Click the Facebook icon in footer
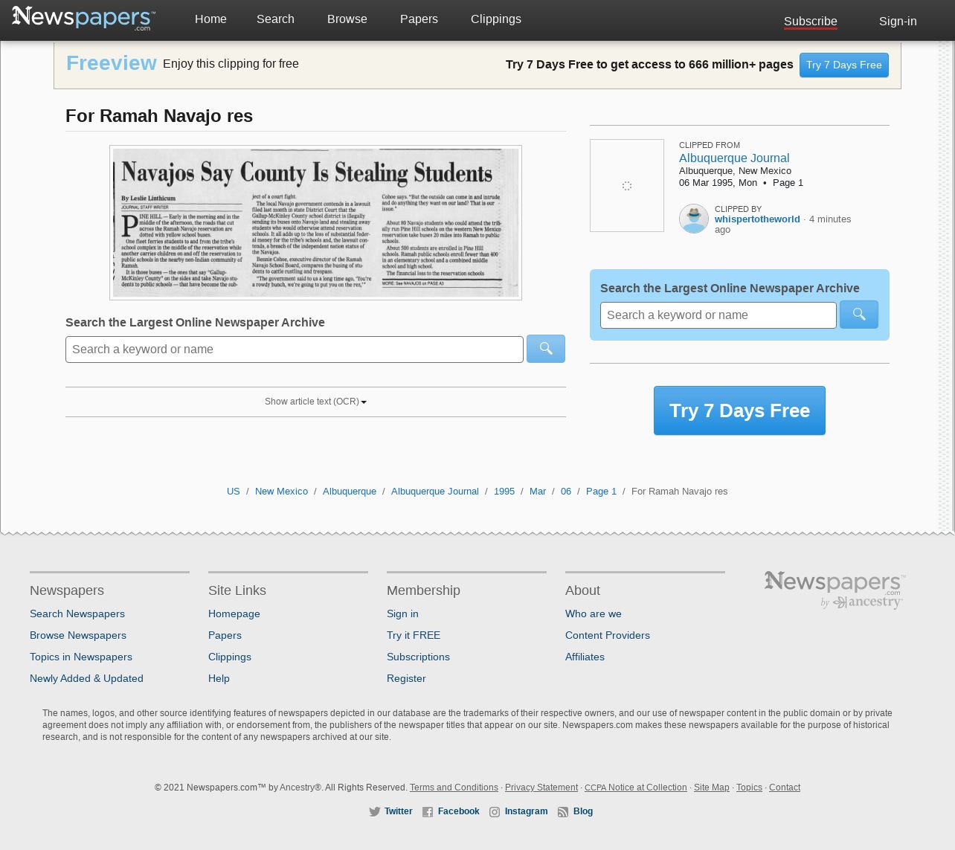 pyautogui.click(x=428, y=812)
